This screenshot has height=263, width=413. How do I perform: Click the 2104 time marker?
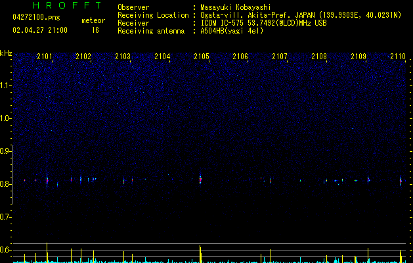coord(162,57)
